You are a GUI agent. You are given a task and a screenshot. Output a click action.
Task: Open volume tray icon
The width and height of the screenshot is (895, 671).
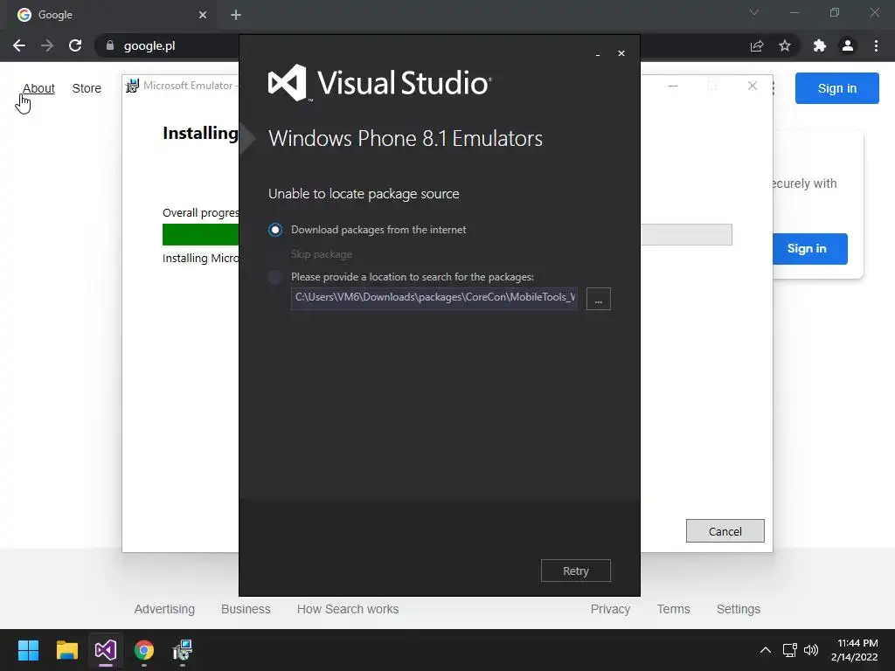(x=811, y=650)
